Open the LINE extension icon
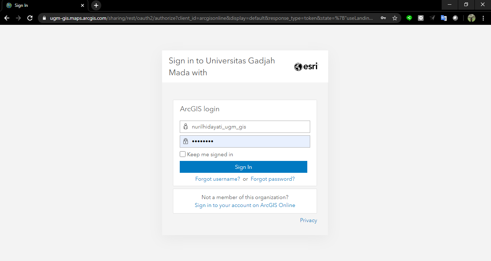491x261 pixels. pyautogui.click(x=421, y=18)
